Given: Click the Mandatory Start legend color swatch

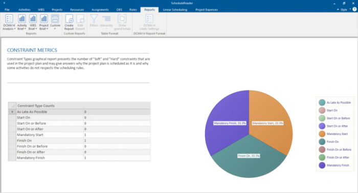Looking at the screenshot, I should tap(322, 134).
